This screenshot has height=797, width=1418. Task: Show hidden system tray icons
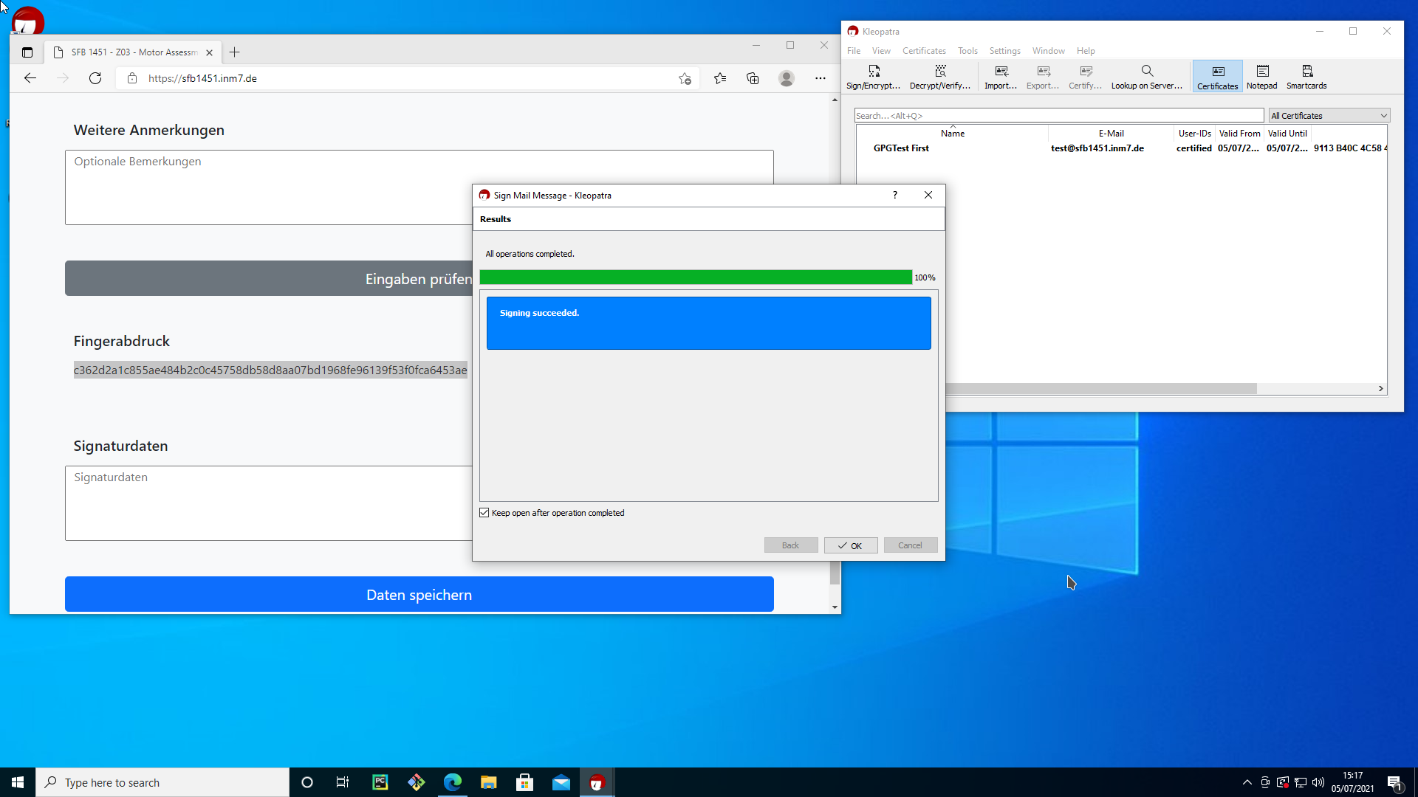[x=1247, y=782]
